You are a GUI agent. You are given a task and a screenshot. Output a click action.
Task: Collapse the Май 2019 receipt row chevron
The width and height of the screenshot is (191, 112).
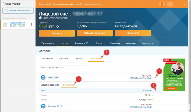pyautogui.click(x=156, y=78)
